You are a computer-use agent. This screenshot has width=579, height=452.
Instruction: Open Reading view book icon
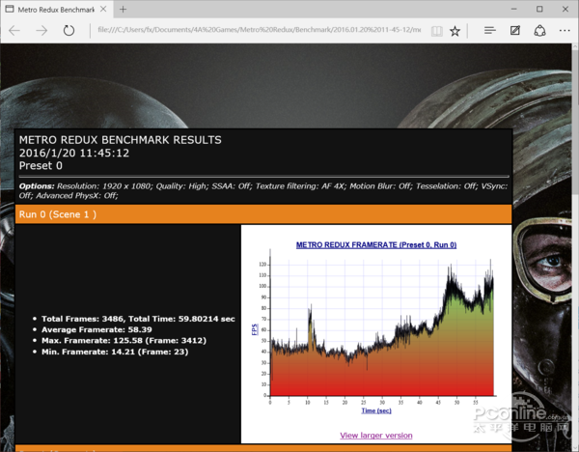coord(437,31)
